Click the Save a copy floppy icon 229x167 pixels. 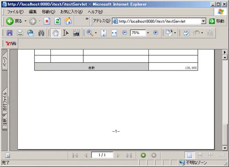coord(10,33)
